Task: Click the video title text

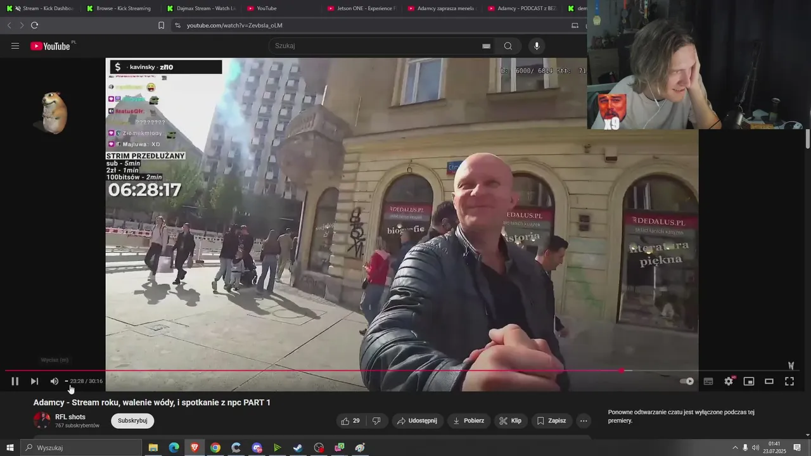Action: pos(152,402)
